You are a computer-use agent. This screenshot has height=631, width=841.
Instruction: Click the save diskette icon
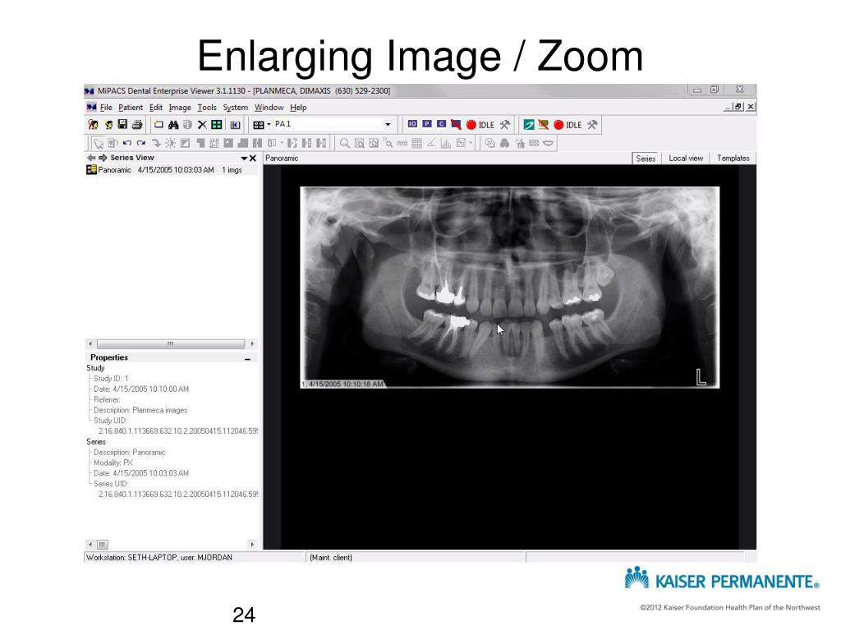tap(122, 124)
